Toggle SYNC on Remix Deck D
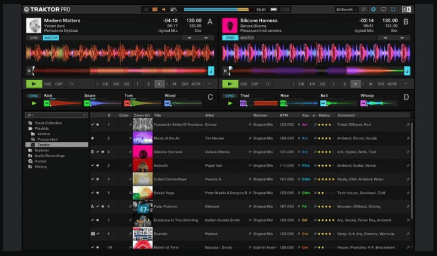Image resolution: width=437 pixels, height=256 pixels. point(230,96)
